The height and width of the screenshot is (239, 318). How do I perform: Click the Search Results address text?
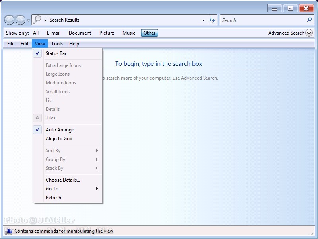click(64, 20)
